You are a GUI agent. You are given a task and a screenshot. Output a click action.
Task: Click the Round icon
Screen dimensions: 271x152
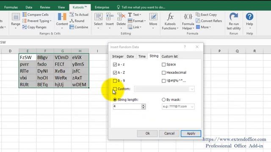[x=72, y=21]
